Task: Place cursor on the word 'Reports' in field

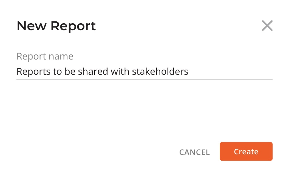Action: pyautogui.click(x=34, y=71)
